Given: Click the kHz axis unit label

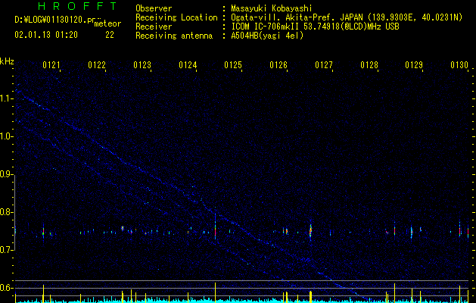Looking at the screenshot, I should (7, 61).
